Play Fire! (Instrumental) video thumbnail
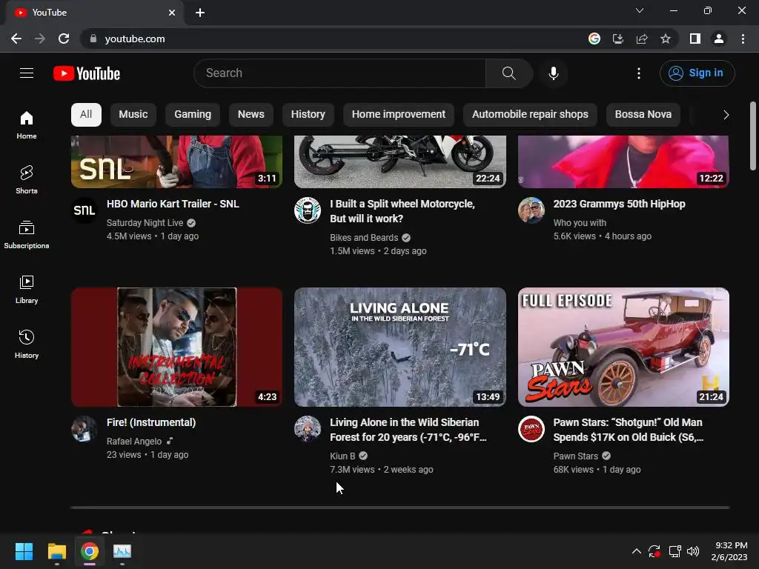Viewport: 759px width, 569px height. pos(176,347)
